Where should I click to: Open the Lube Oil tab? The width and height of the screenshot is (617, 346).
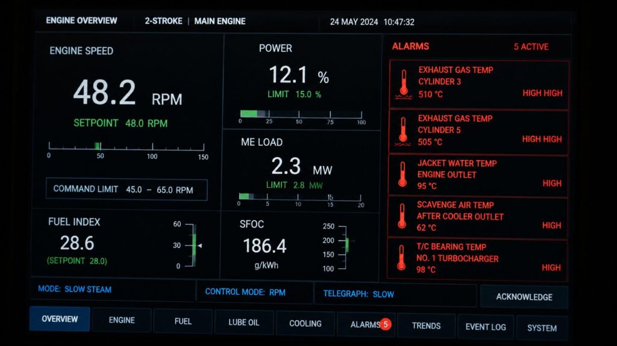pyautogui.click(x=244, y=323)
